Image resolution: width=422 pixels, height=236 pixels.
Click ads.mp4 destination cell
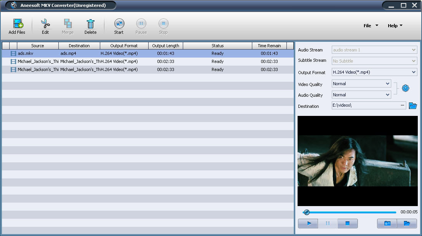(x=68, y=54)
